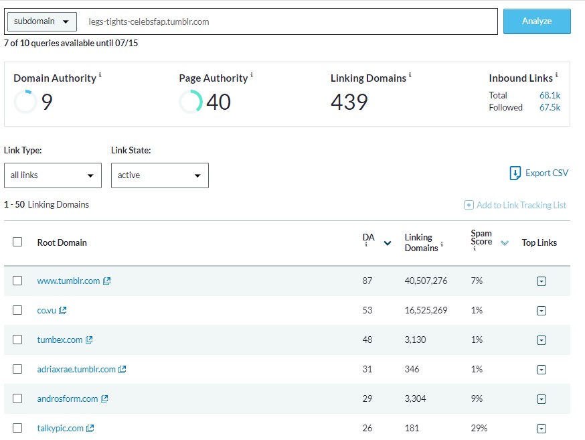This screenshot has width=585, height=440.
Task: Expand Top Links for androsform.com
Action: (541, 399)
